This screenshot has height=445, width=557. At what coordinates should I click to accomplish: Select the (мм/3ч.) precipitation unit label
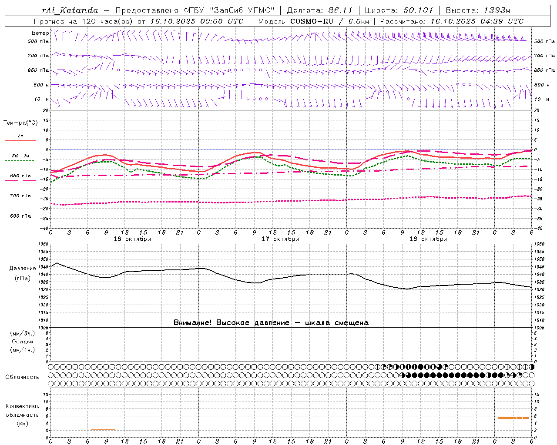click(23, 333)
